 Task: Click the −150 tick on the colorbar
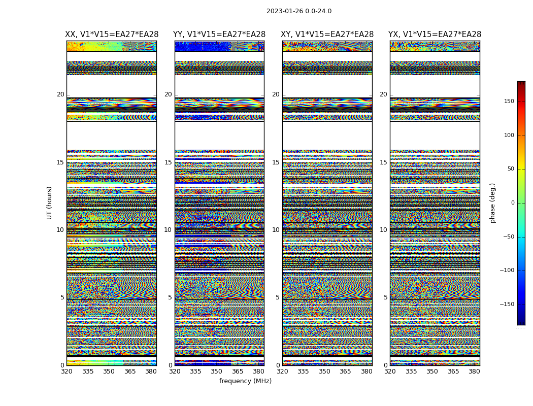(507, 304)
